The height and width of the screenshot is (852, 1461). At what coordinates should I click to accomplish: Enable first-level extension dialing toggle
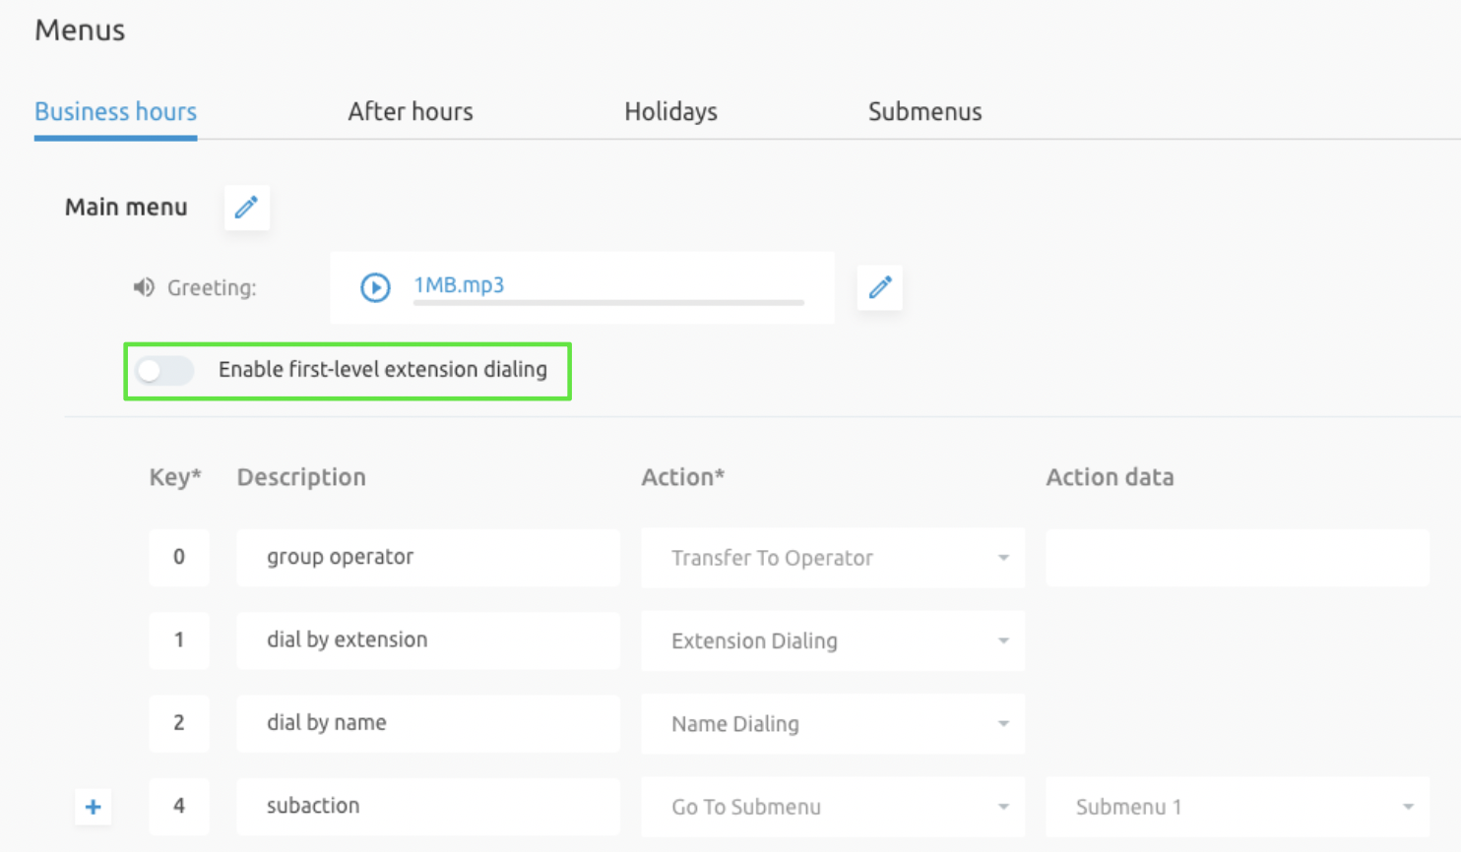coord(164,371)
